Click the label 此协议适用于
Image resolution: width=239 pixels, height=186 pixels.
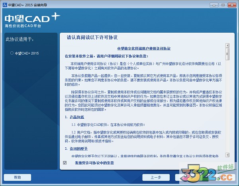click(x=20, y=39)
